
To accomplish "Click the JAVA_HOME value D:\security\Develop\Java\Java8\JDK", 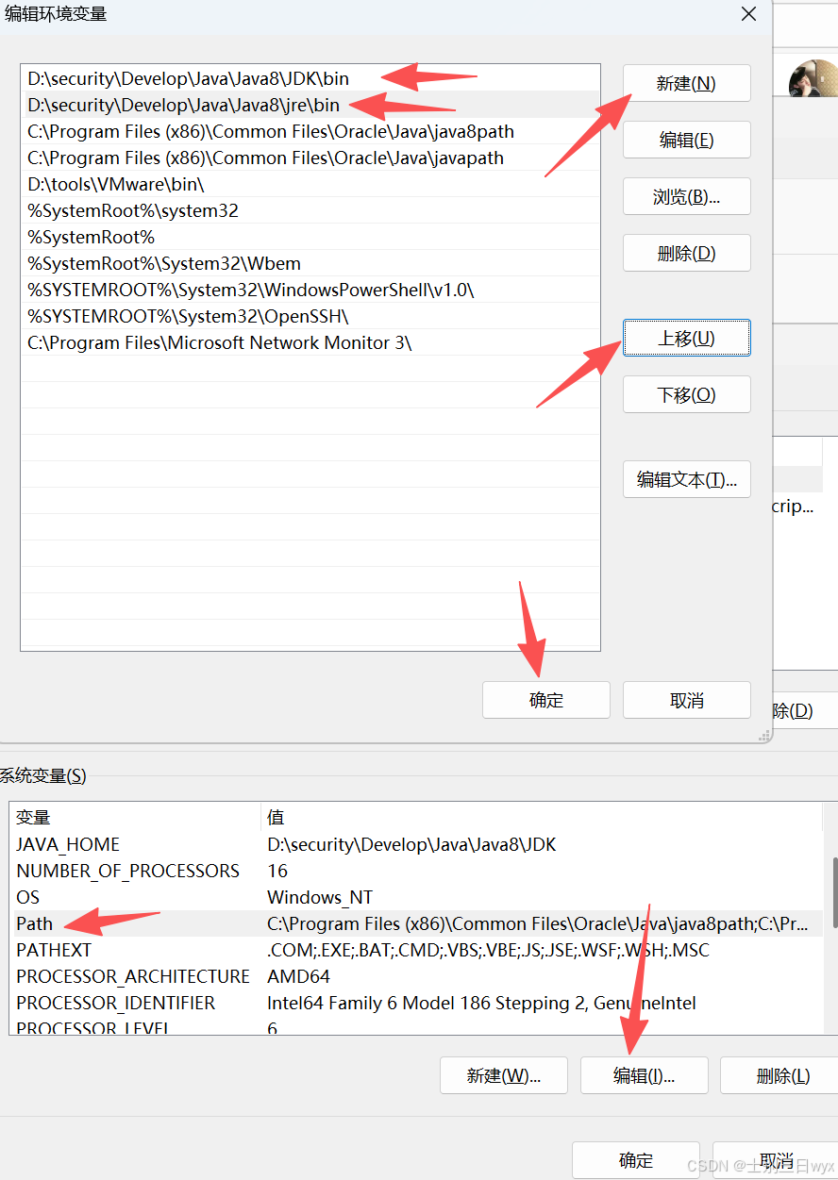I will [x=411, y=844].
